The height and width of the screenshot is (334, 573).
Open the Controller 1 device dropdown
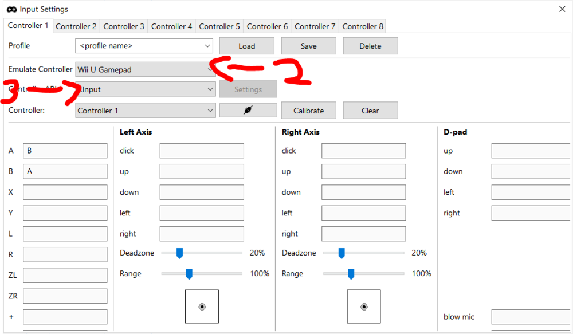[x=145, y=111]
